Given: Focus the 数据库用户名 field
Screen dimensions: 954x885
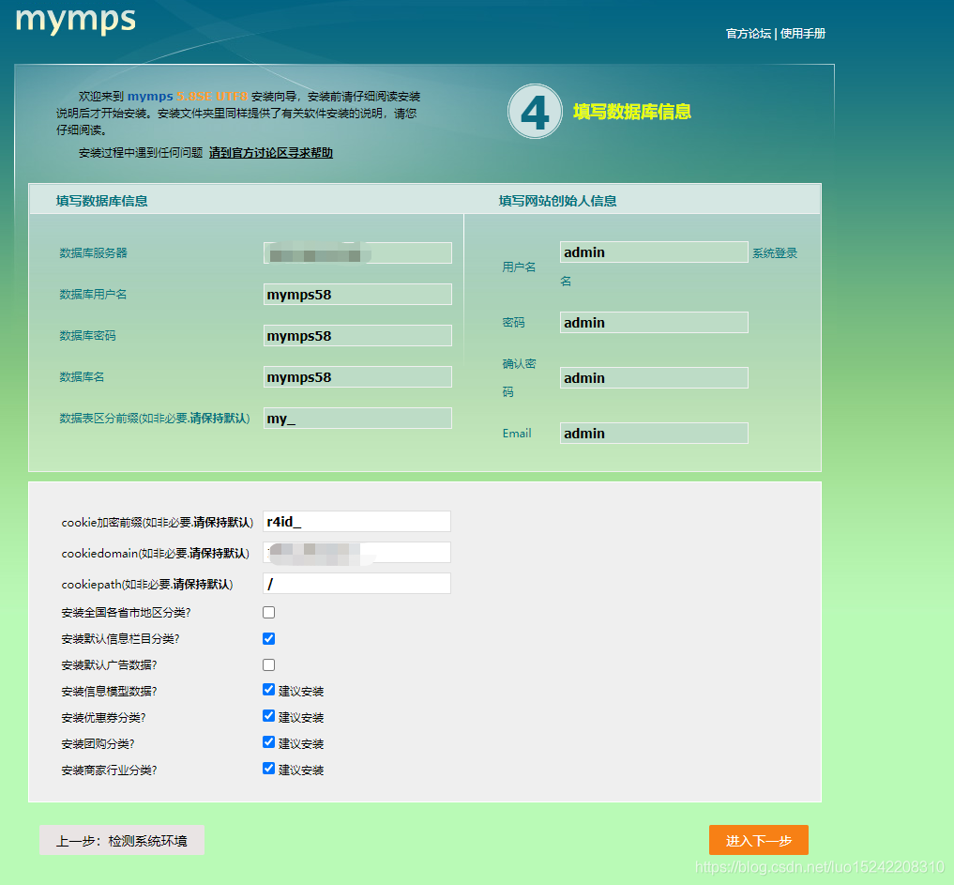Looking at the screenshot, I should 357,295.
